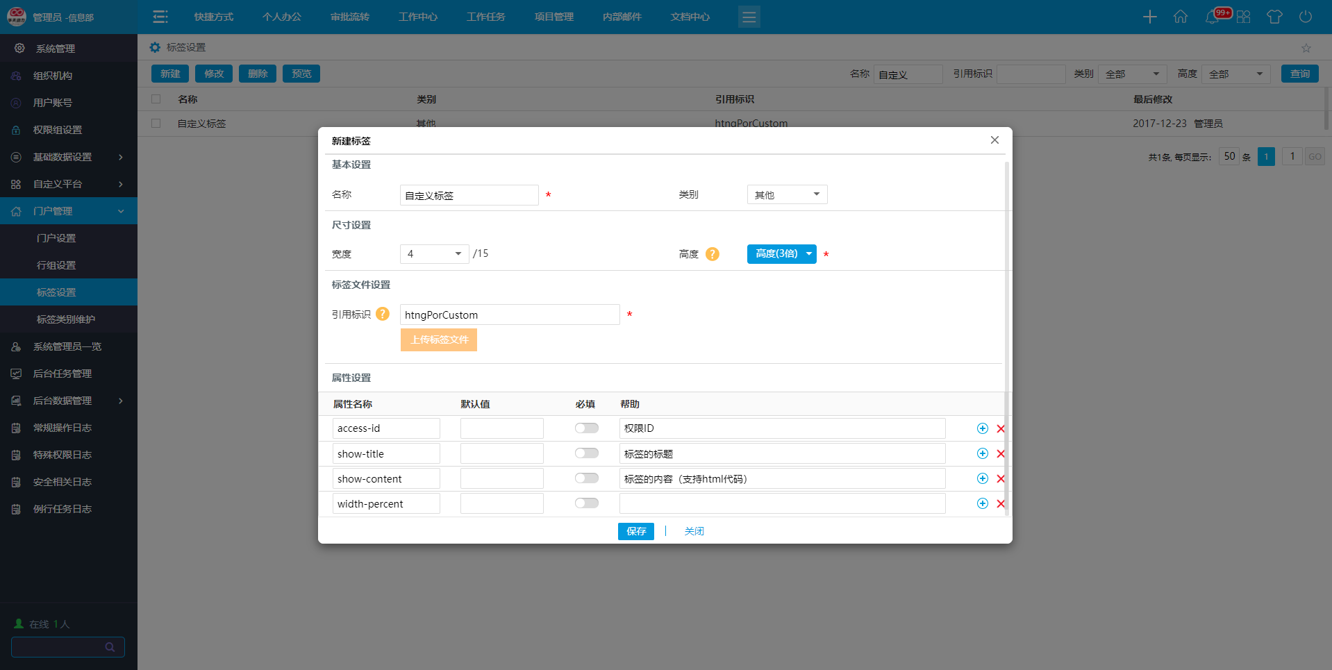This screenshot has height=670, width=1332.
Task: Toggle required switch for width-percent
Action: click(586, 503)
